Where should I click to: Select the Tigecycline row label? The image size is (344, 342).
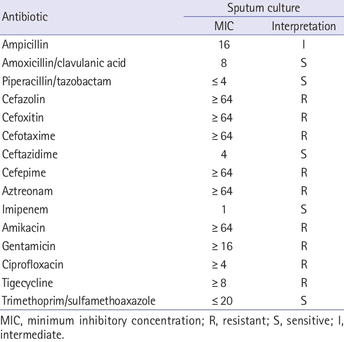point(27,283)
